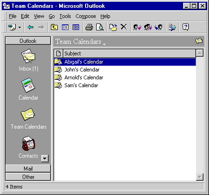The width and height of the screenshot is (209, 195).
Task: Select Arnold's Calendar row
Action: tap(125, 77)
